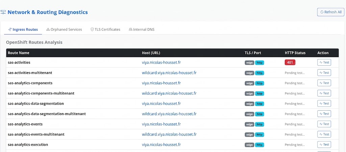Viewport: 346px width, 152px height.
Task: Select the sas-analytics-events route name
Action: coord(25,124)
